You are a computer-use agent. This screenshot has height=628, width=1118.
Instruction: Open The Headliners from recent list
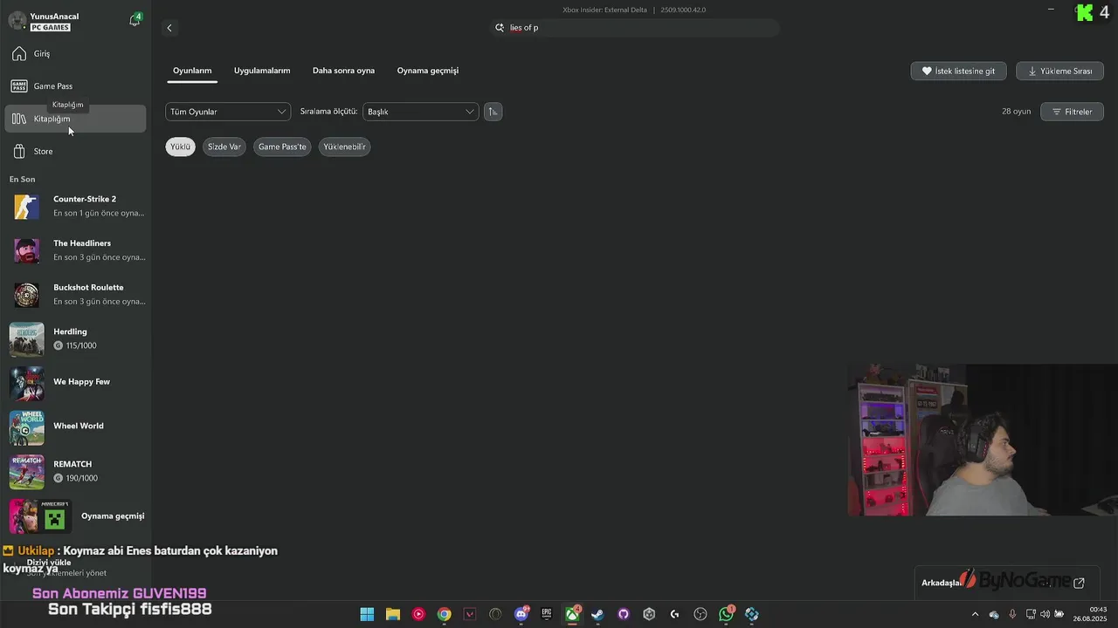77,250
